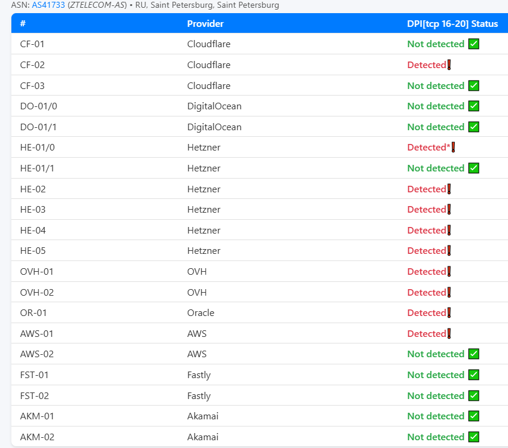
Task: Select the 'DO-01/1' cell
Action: point(38,127)
